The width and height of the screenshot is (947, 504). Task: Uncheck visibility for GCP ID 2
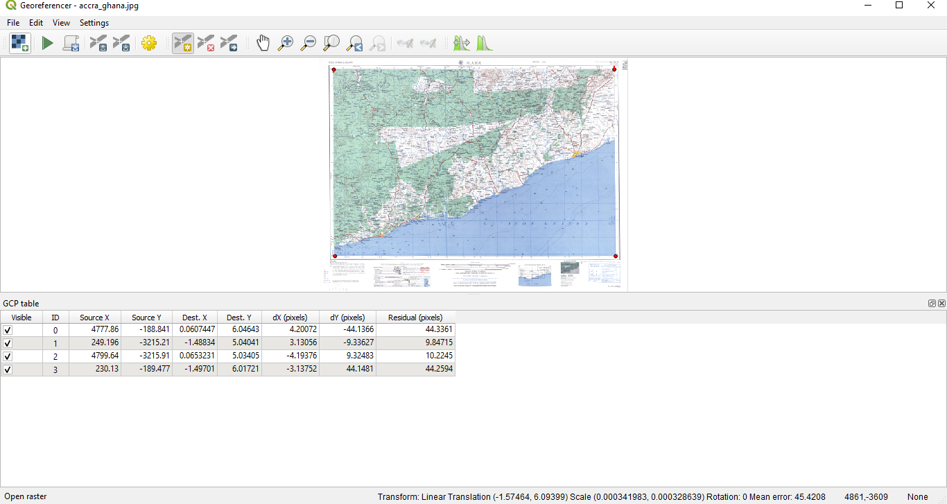pos(8,356)
